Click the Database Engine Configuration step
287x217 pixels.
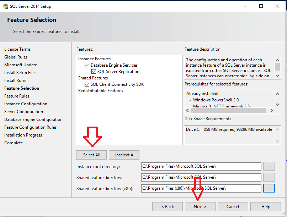[x=33, y=119]
